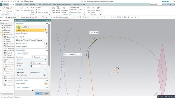This screenshot has width=175, height=98.
Task: Toggle the Helix (7) feature checkbox
Action: pyautogui.click(x=4, y=53)
